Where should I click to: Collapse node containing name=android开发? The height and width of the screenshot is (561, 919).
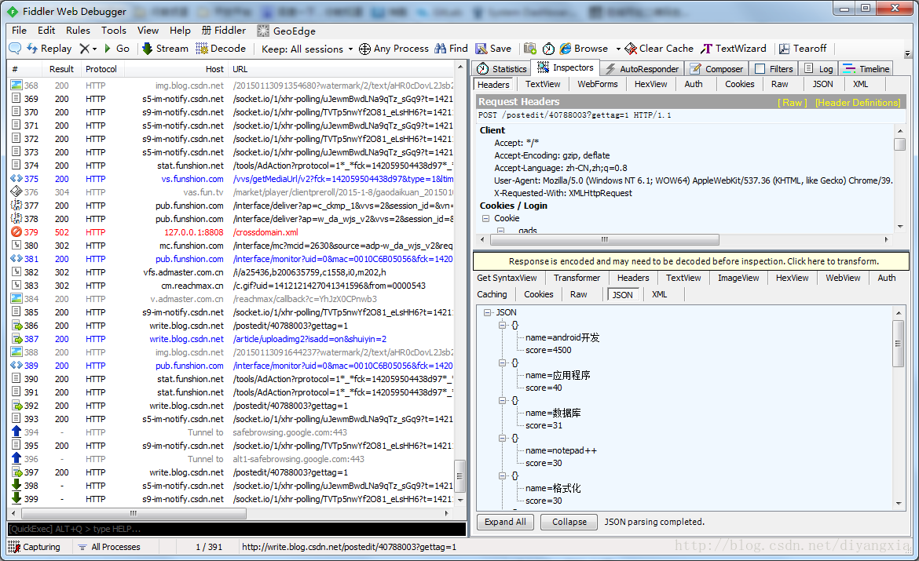tap(502, 325)
